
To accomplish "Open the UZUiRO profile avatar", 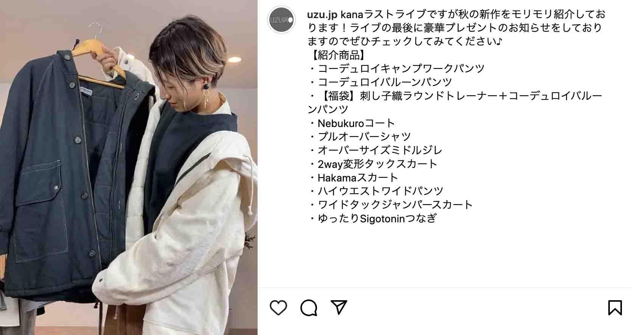I will [x=281, y=20].
